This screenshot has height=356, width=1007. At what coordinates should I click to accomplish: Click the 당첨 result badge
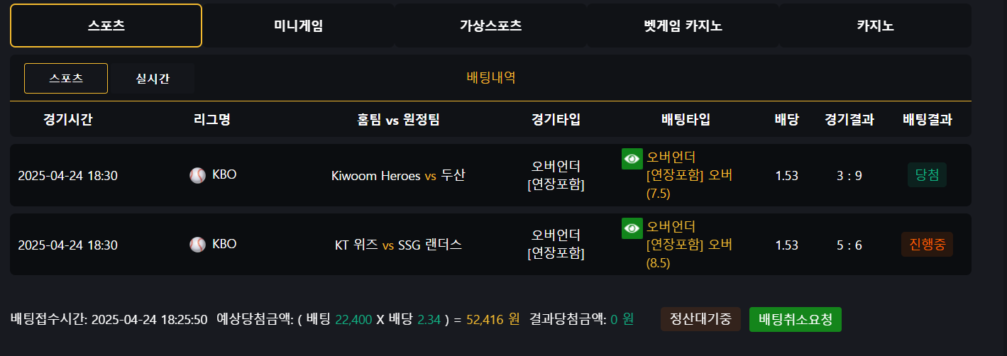click(x=927, y=175)
